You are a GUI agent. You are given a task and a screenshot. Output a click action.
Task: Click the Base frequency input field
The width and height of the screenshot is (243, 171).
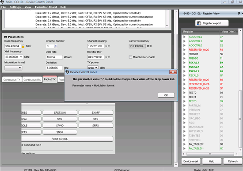(x=13, y=46)
